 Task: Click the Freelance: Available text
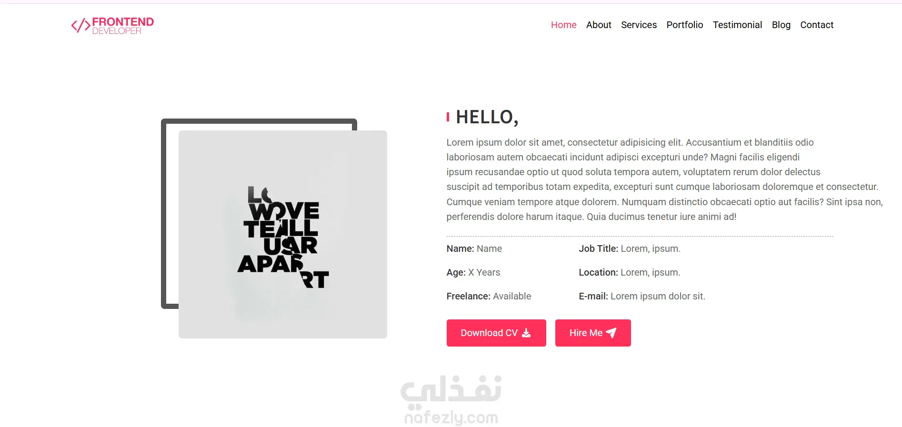coord(489,296)
